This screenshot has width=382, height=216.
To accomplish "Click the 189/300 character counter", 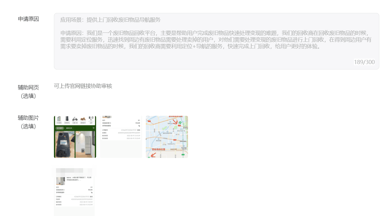I will (x=364, y=62).
